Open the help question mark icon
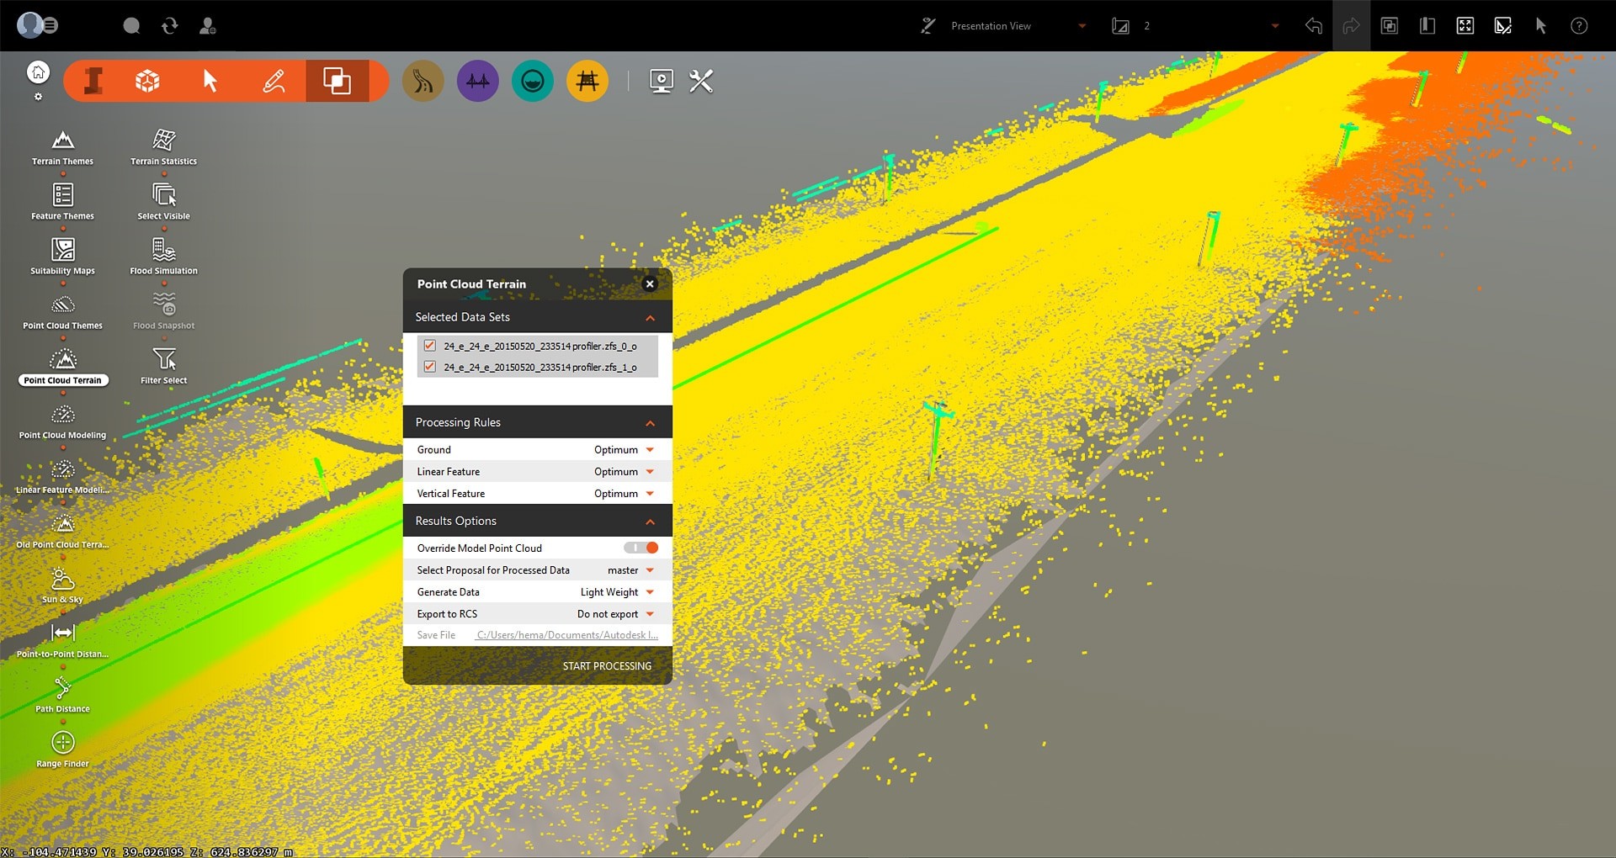Screen dimensions: 1616x858 click(x=1580, y=26)
